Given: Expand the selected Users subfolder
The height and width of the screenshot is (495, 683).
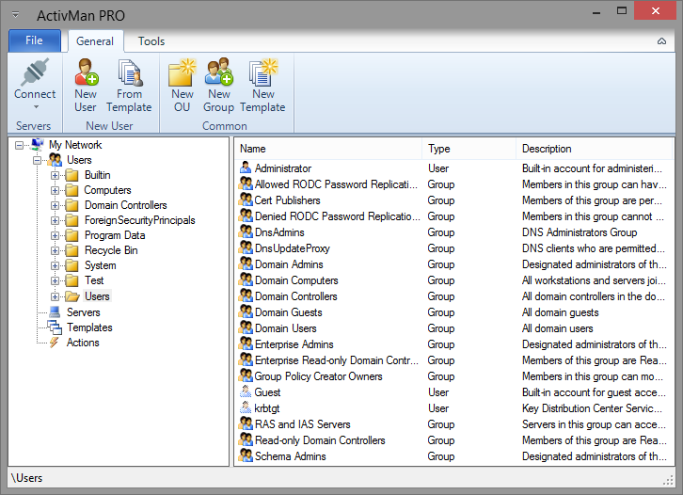Looking at the screenshot, I should tap(55, 296).
